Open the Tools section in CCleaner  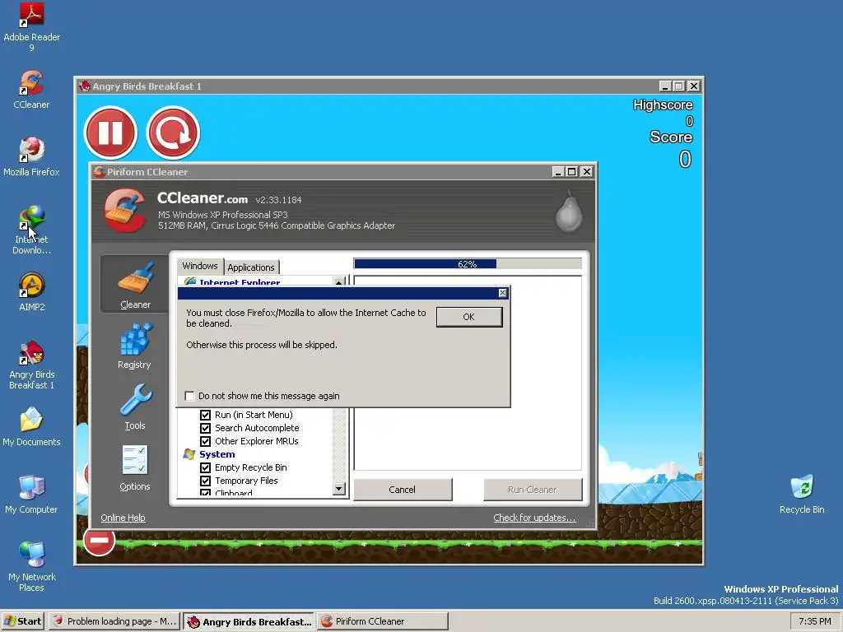pos(134,407)
